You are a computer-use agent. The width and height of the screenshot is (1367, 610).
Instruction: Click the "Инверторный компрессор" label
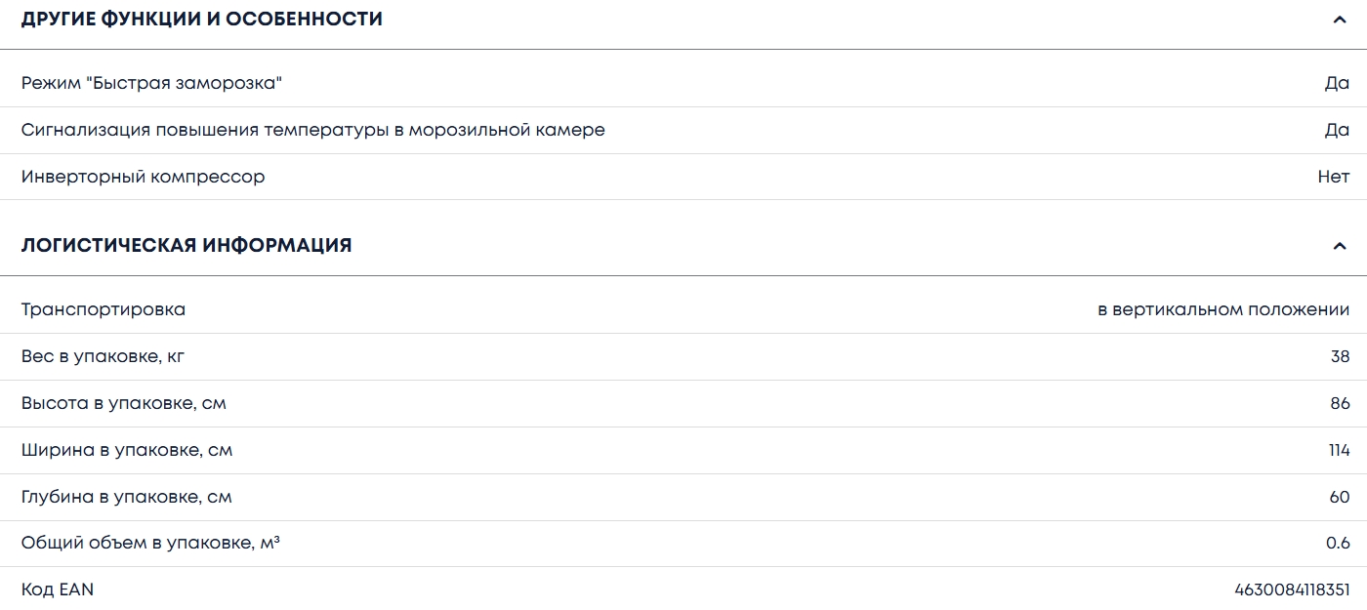(x=144, y=177)
